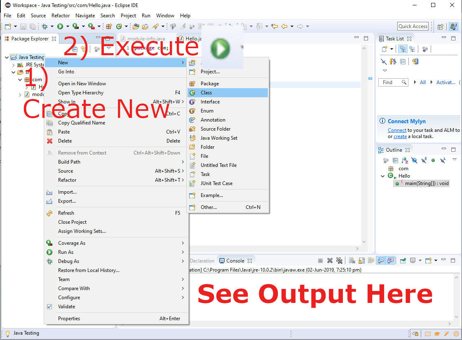
Task: Click the Connect link in Connect Mylyn panel
Action: pos(397,130)
